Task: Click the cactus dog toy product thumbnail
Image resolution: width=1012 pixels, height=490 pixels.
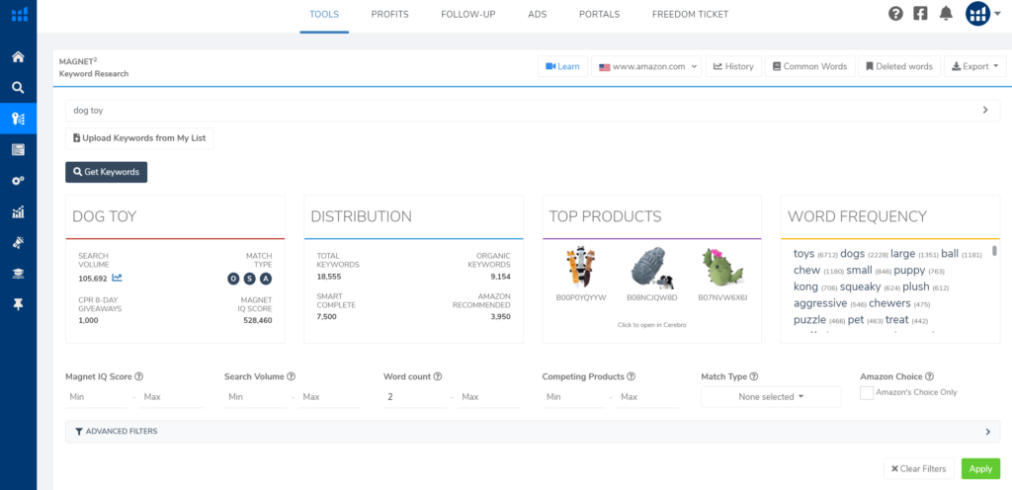Action: pos(721,267)
